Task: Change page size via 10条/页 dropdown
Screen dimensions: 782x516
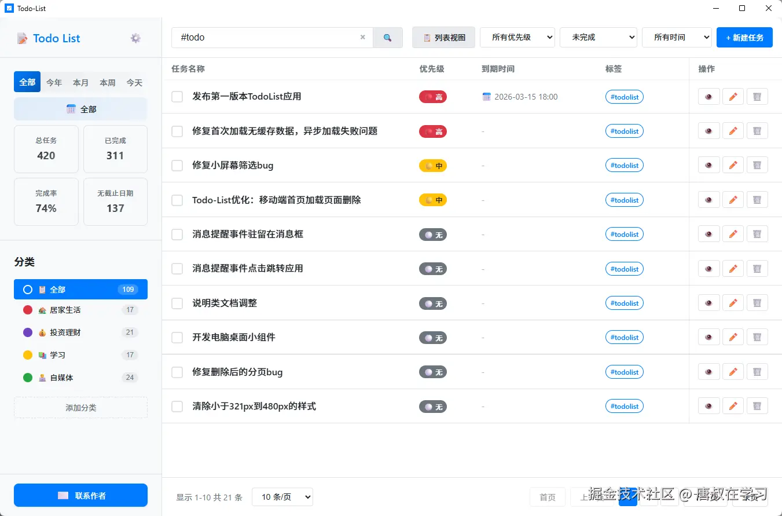Action: click(x=282, y=497)
